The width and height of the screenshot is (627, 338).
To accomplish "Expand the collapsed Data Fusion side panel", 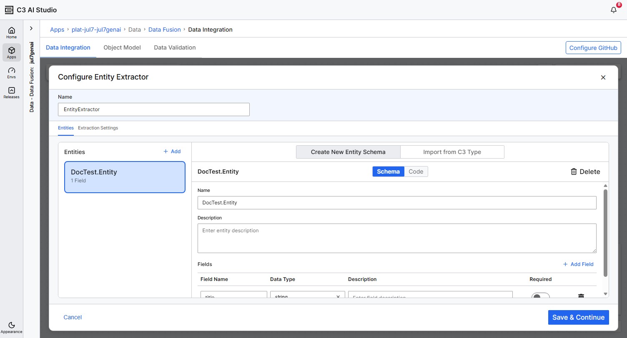I will 31,28.
